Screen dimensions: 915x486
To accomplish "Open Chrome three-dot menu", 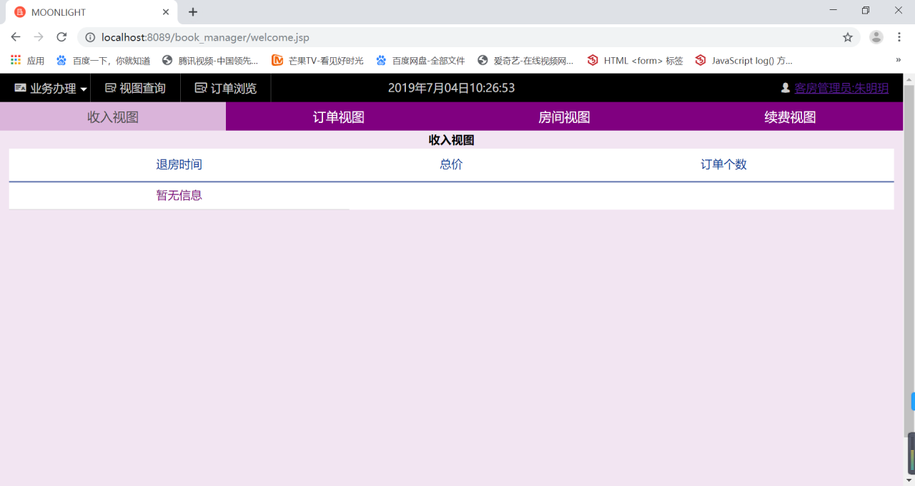I will pyautogui.click(x=899, y=37).
